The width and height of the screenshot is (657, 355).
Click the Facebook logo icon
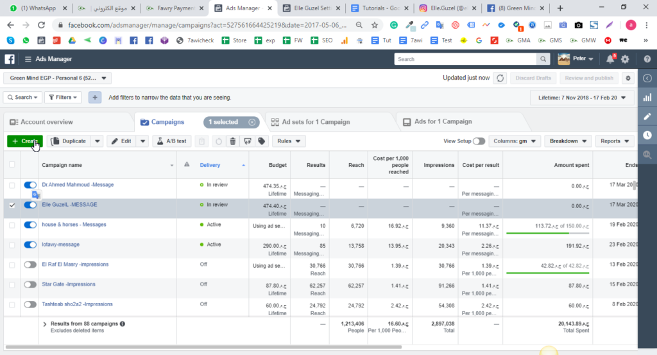10,59
